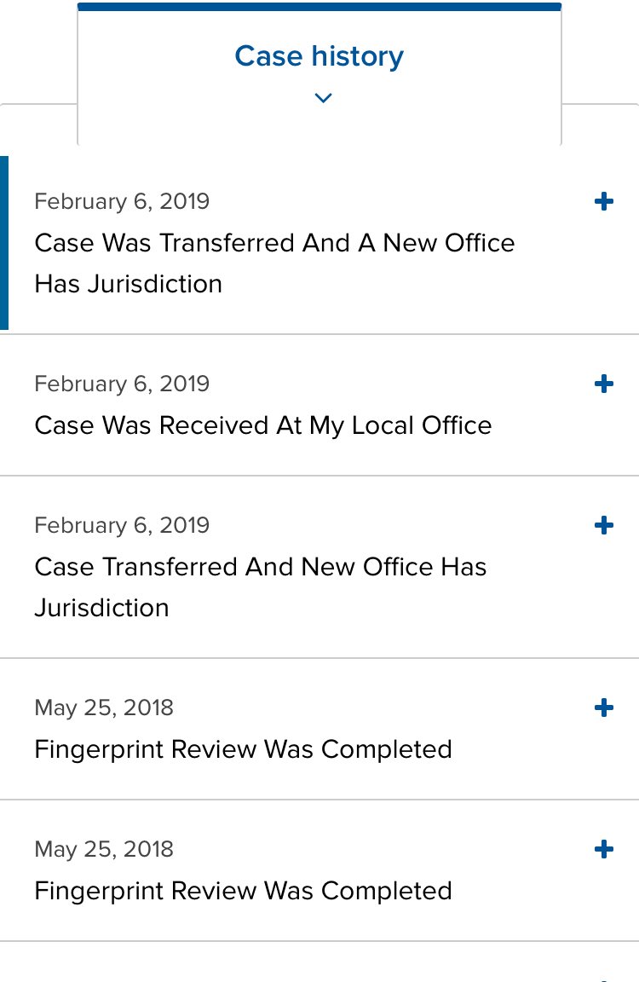Expand plus icon on first Fingerprint Review entry
The height and width of the screenshot is (982, 639).
(x=603, y=708)
